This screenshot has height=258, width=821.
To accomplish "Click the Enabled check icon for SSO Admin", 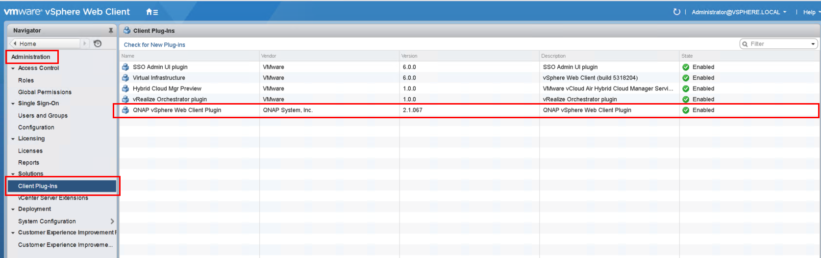I will click(686, 67).
